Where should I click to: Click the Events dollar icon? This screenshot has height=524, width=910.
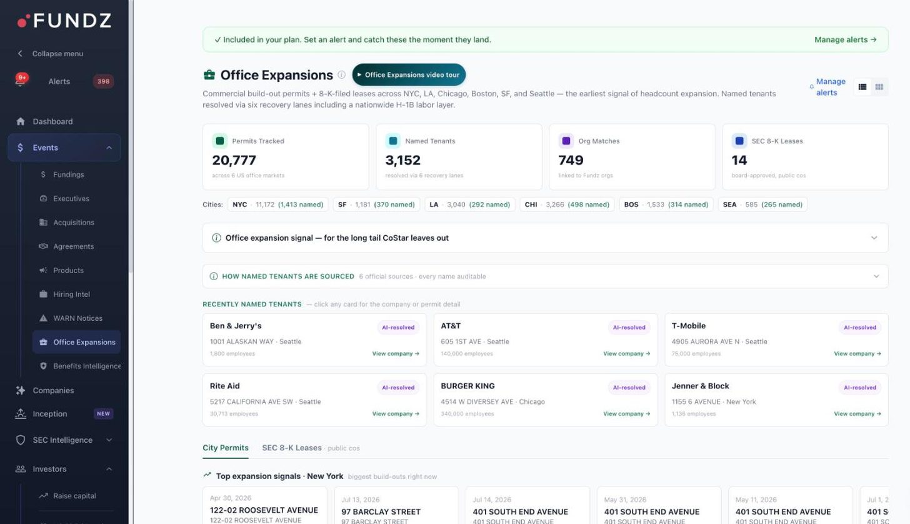pos(21,148)
